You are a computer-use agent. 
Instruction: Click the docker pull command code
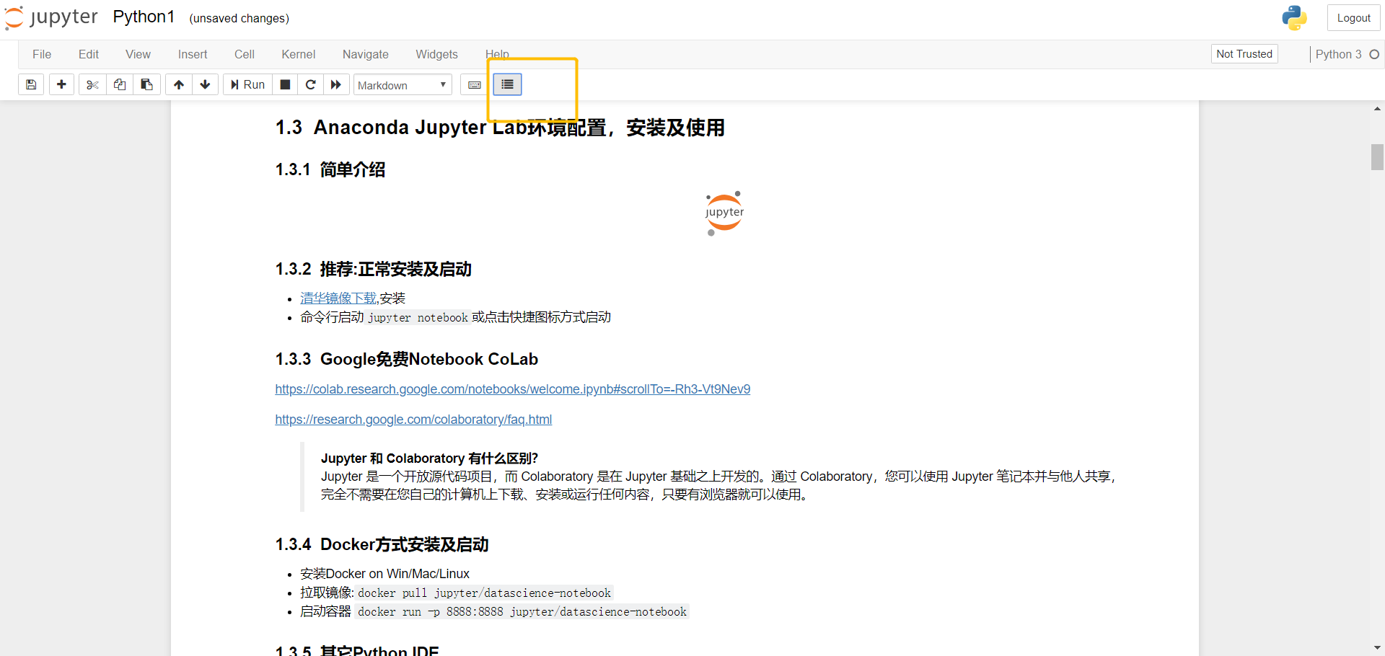pos(484,593)
